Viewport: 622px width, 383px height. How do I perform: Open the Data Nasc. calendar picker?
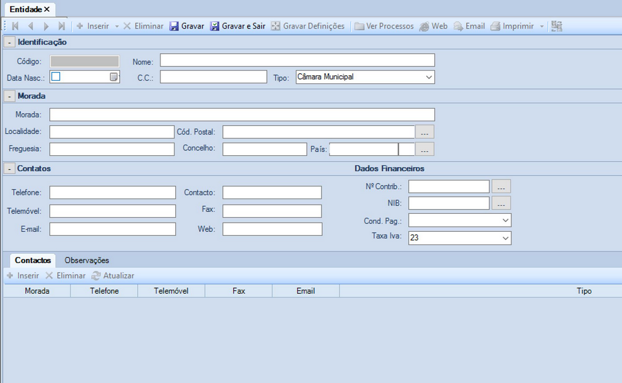[x=114, y=77]
